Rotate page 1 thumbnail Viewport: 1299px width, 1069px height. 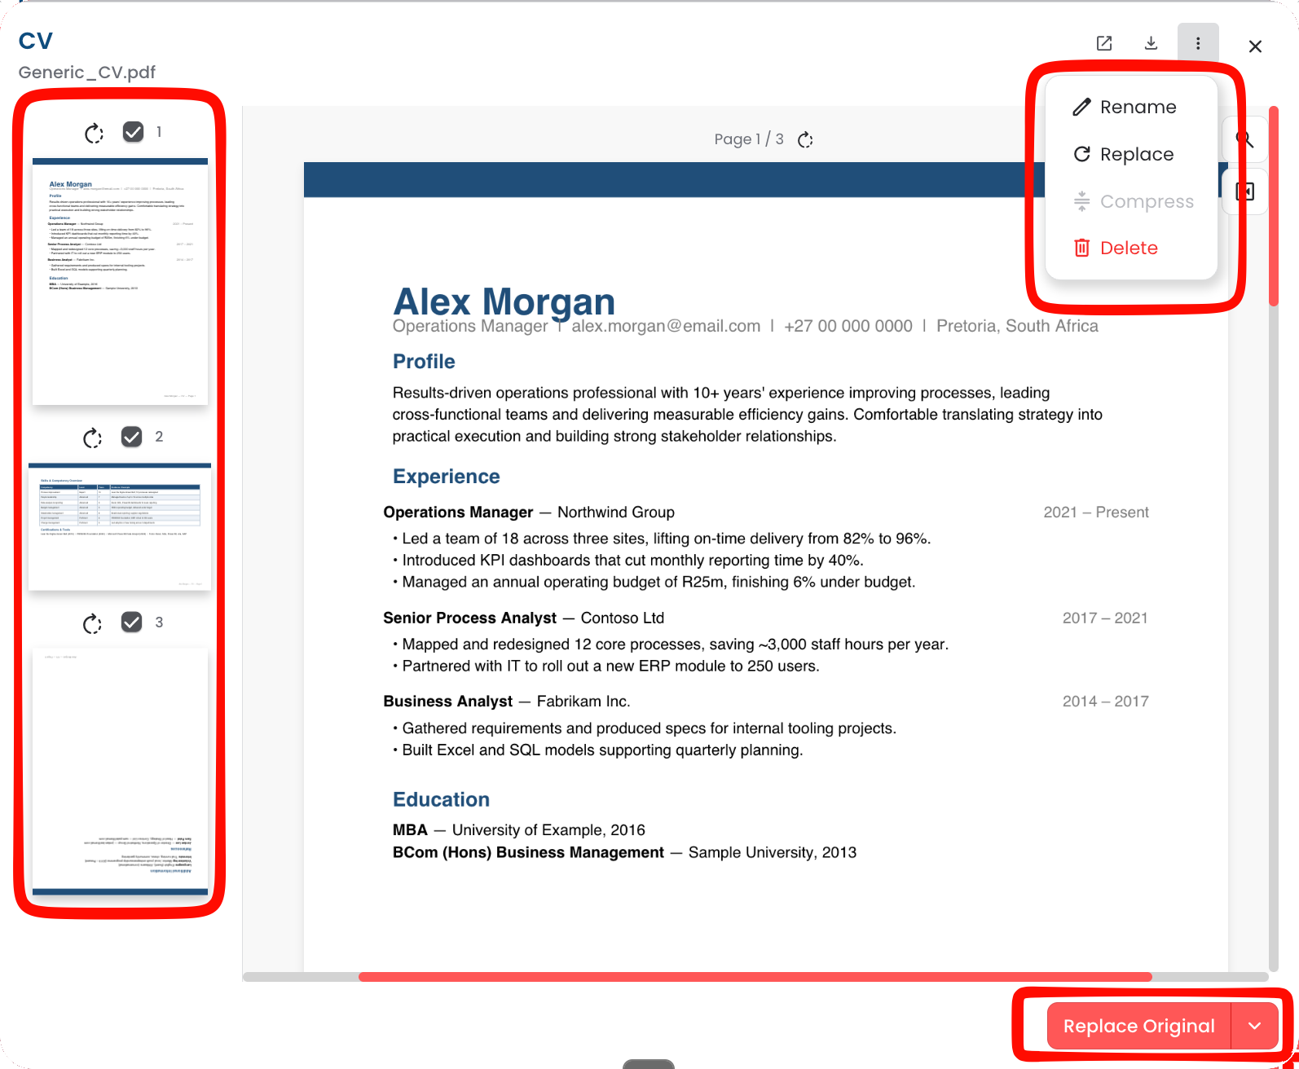[95, 133]
